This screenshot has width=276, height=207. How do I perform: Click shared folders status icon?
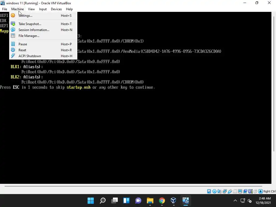point(235,191)
